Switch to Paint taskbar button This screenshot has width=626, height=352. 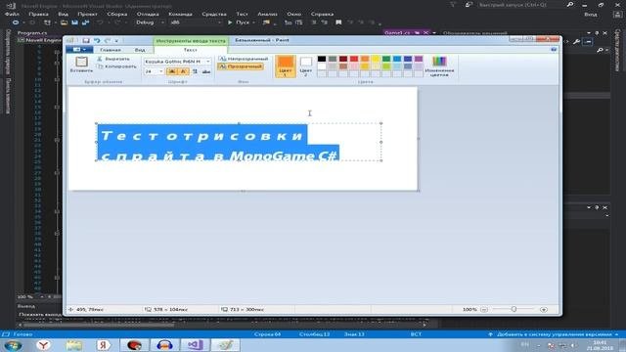226,345
